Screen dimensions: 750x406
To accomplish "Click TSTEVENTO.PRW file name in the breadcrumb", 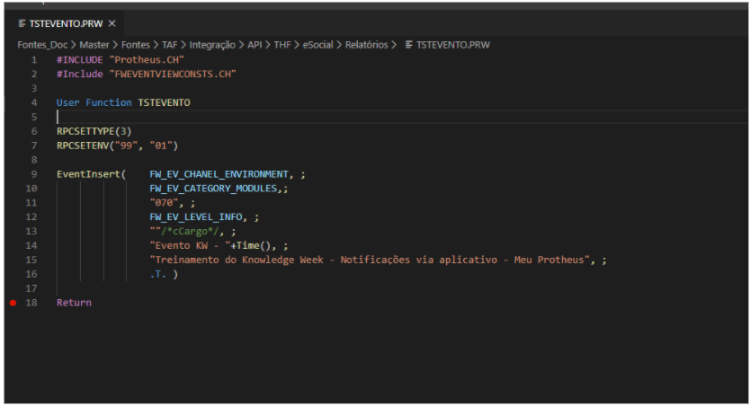I will pyautogui.click(x=454, y=44).
